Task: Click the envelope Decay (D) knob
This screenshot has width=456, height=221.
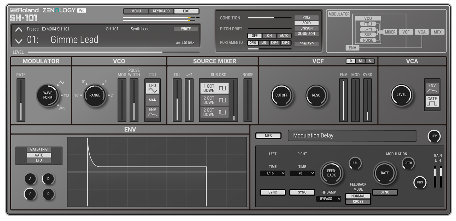Action: click(48, 179)
